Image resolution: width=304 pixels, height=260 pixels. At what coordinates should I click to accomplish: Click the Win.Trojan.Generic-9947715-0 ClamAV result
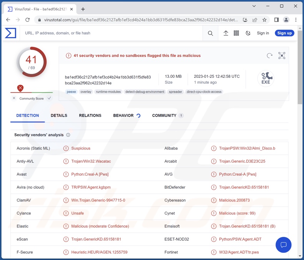[x=98, y=200]
